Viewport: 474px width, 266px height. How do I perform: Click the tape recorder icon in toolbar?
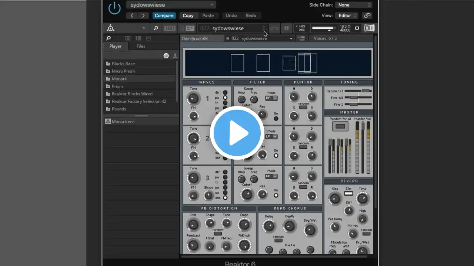click(x=274, y=28)
